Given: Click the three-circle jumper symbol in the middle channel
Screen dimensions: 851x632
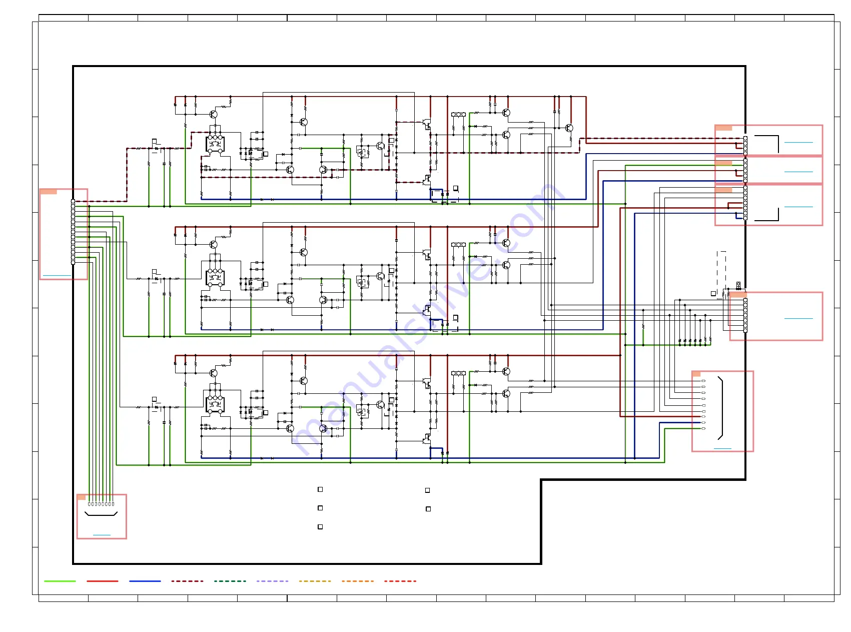Looking at the screenshot, I should click(x=458, y=245).
